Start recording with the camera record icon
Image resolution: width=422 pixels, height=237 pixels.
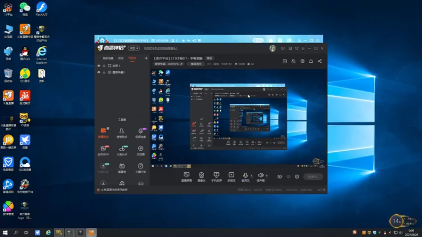[280, 176]
